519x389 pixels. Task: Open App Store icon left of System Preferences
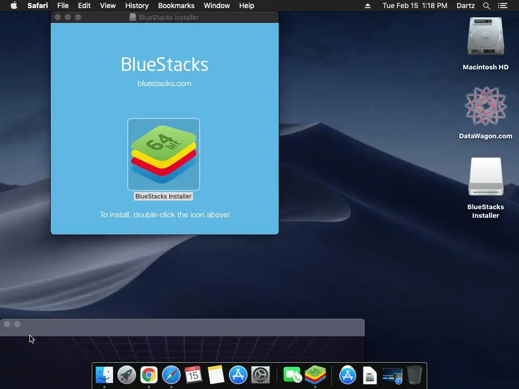(x=238, y=375)
